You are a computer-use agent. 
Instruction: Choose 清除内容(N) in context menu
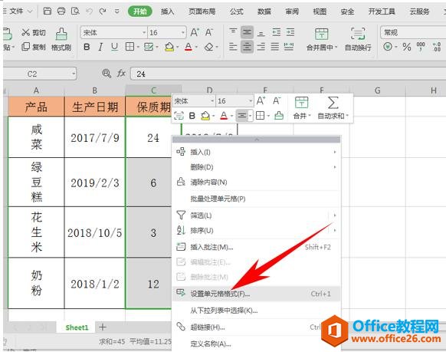(x=256, y=182)
